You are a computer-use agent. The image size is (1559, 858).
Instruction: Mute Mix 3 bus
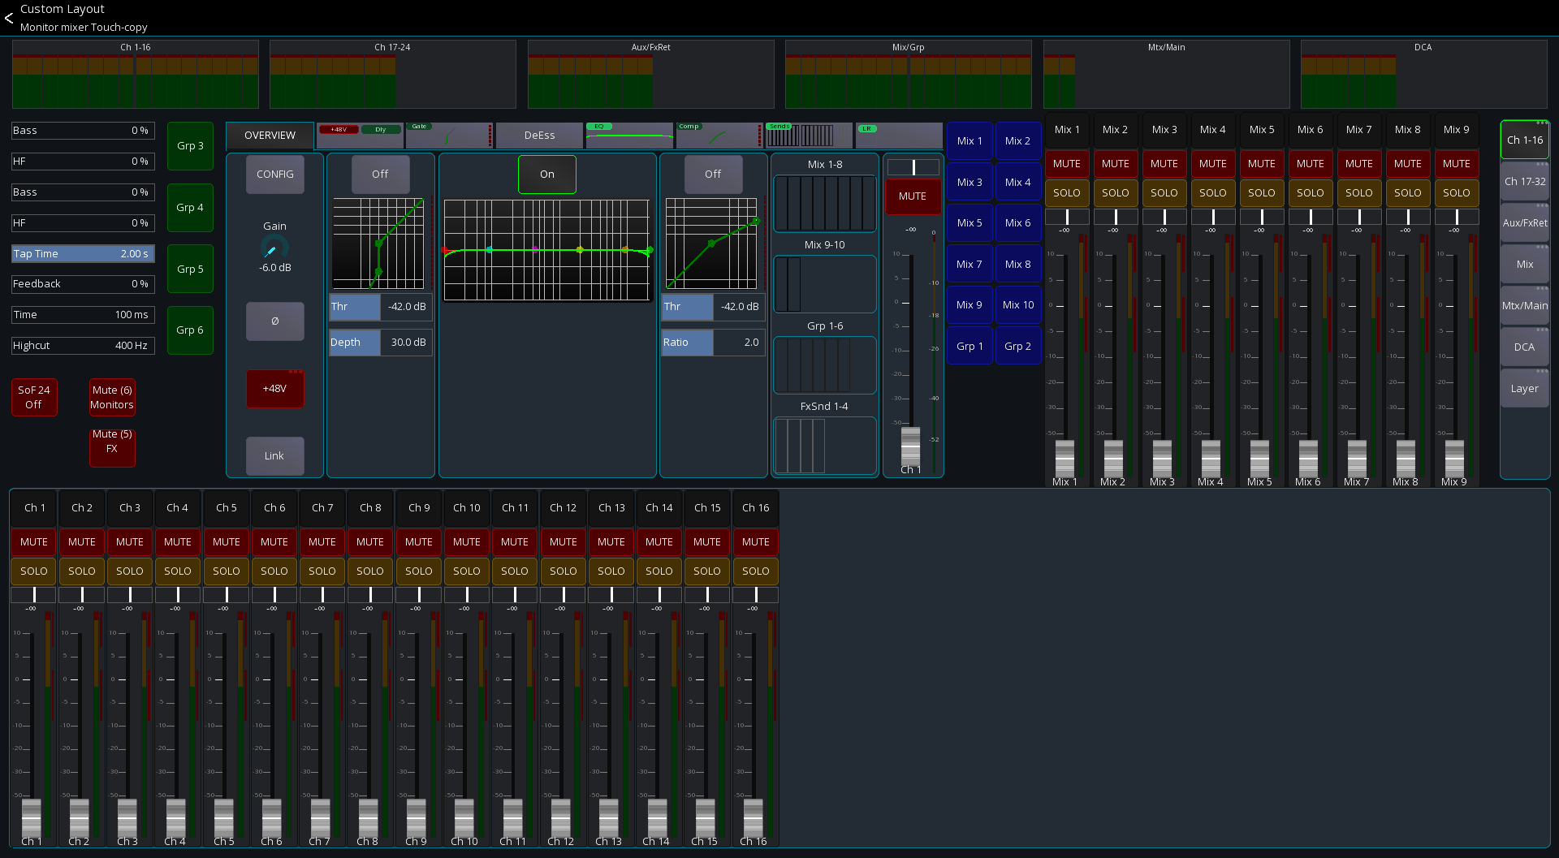coord(1164,164)
